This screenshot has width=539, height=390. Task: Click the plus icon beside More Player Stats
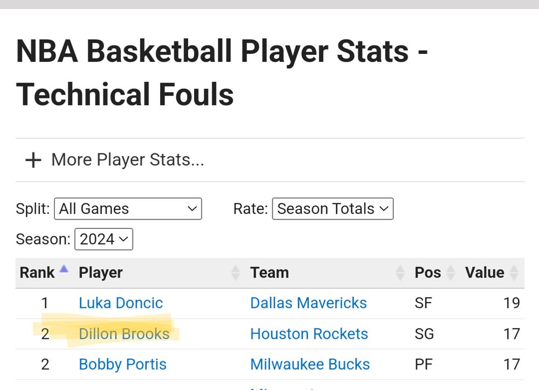(33, 160)
